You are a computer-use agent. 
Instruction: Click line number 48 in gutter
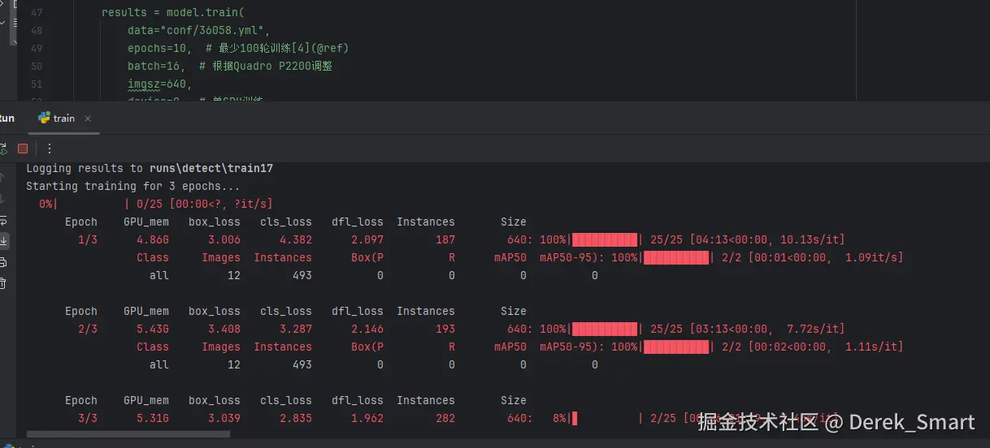36,31
